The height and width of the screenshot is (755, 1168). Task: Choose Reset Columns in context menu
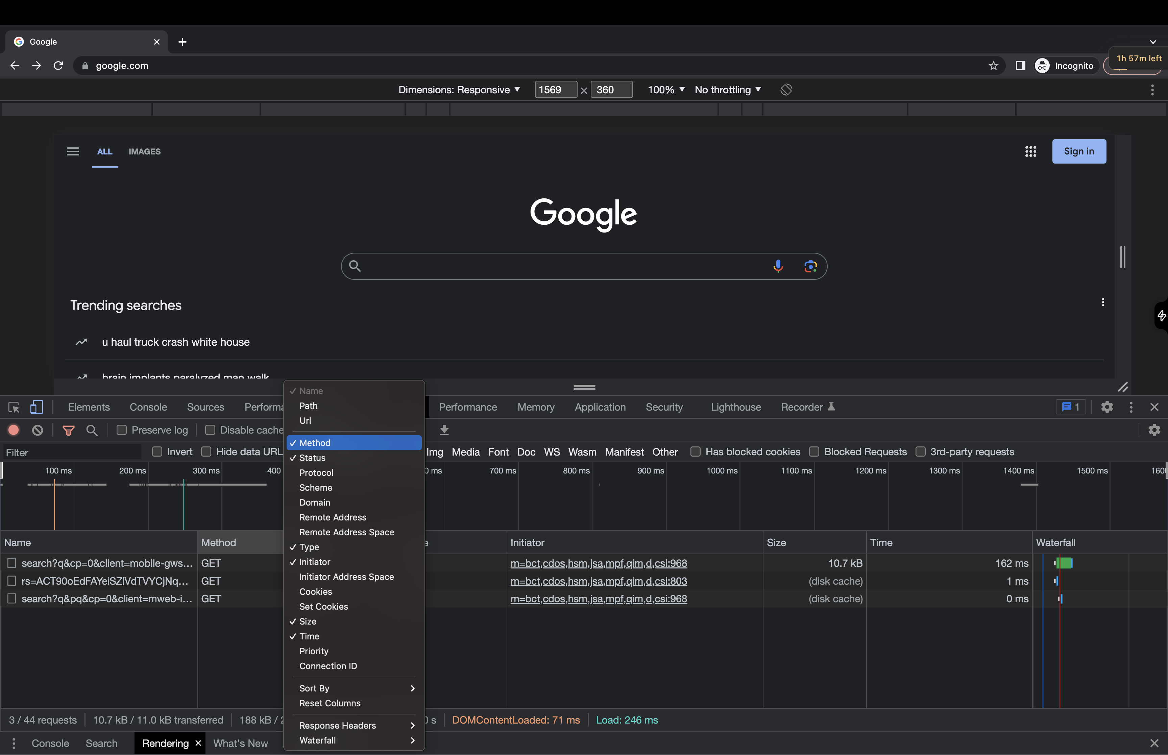tap(354, 703)
